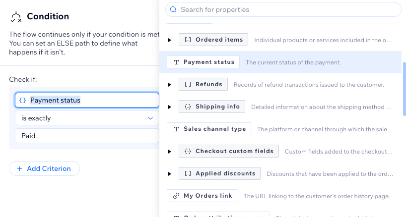Select the My Orders link property
Image resolution: width=407 pixels, height=217 pixels.
click(202, 196)
